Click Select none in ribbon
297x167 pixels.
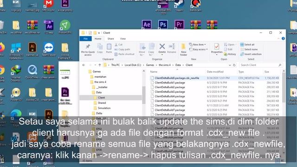point(249,50)
